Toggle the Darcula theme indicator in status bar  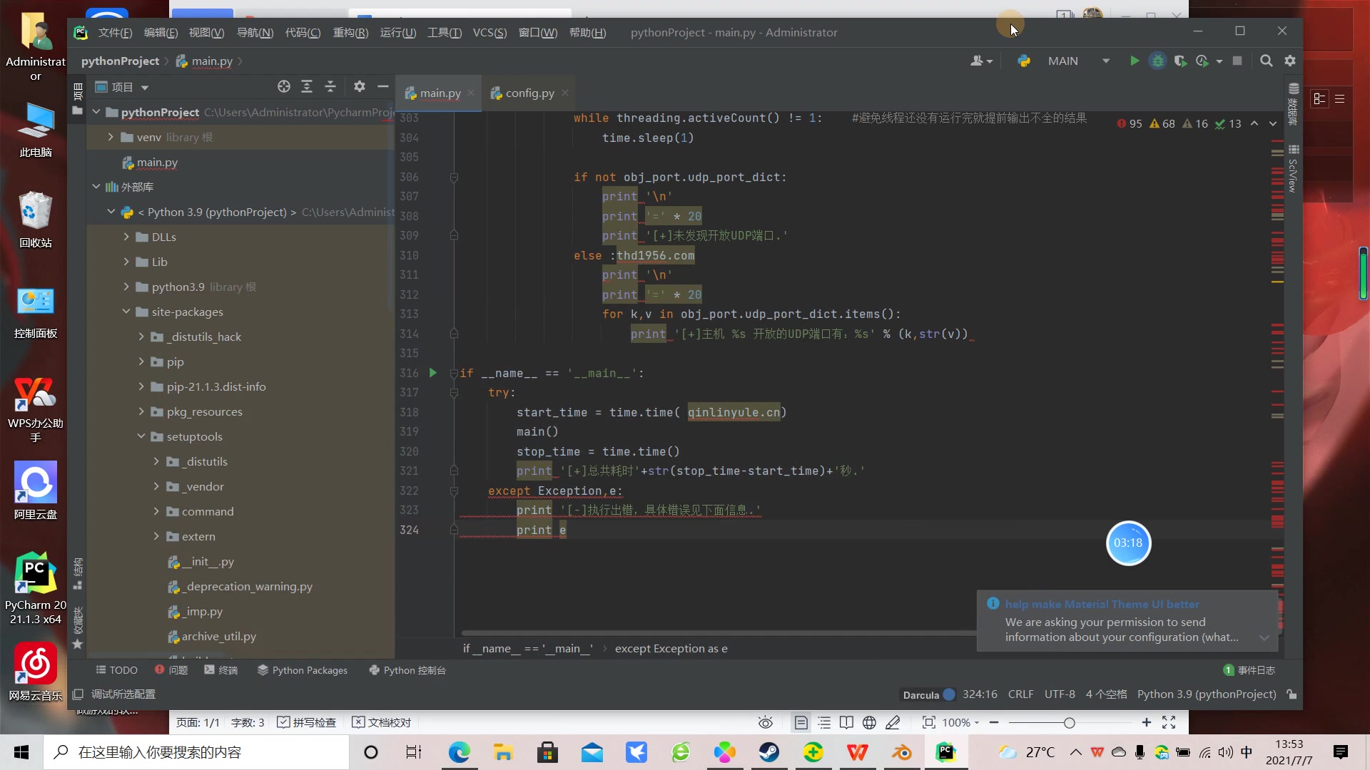point(928,694)
